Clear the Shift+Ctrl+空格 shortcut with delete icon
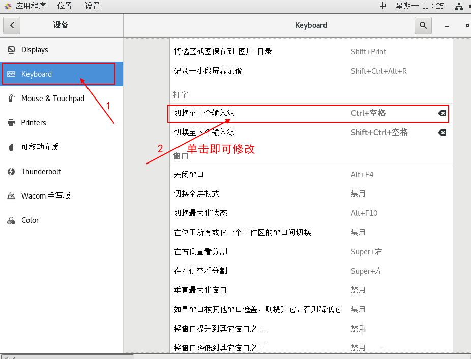The image size is (471, 359). tap(442, 133)
